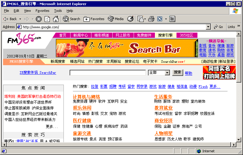Image resolution: width=243 pixels, height=155 pixels.
Task: Open the 娱乐休闲 category link
Action: (82, 108)
